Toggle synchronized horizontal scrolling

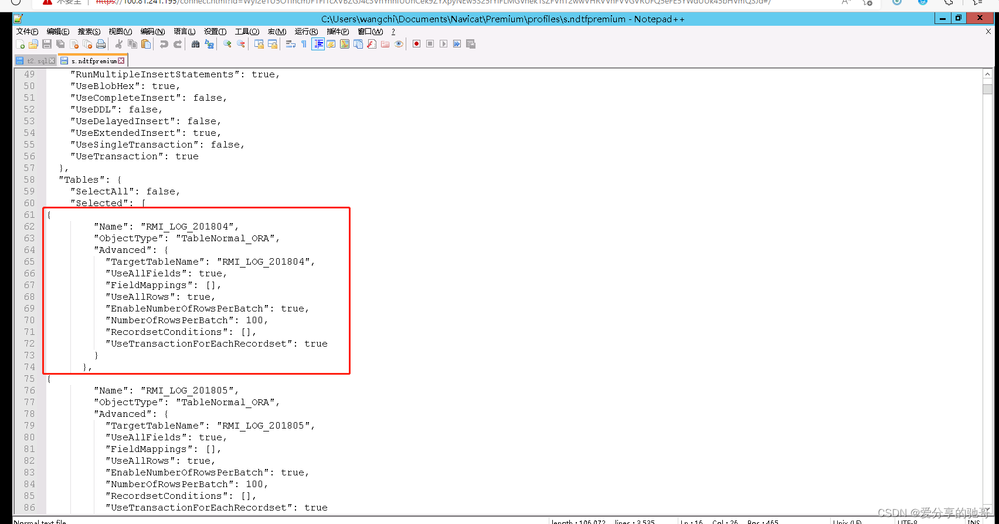pyautogui.click(x=273, y=44)
